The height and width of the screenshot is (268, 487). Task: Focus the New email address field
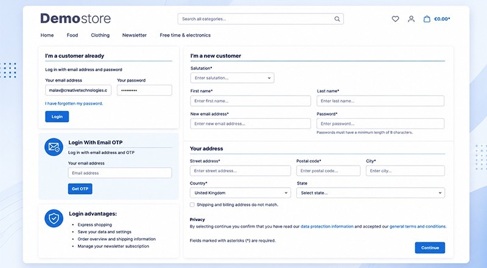tap(250, 124)
